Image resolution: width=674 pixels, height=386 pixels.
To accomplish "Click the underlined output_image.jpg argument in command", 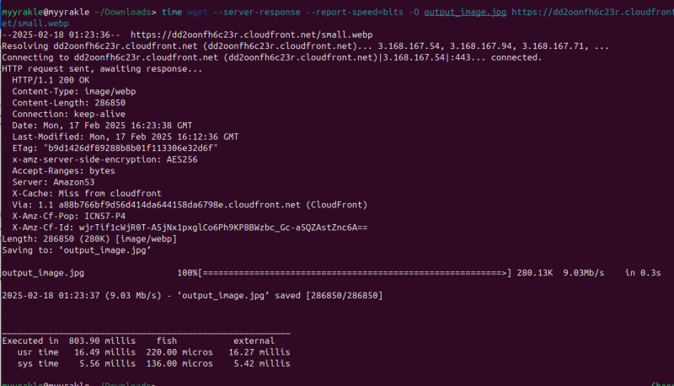I will click(463, 13).
